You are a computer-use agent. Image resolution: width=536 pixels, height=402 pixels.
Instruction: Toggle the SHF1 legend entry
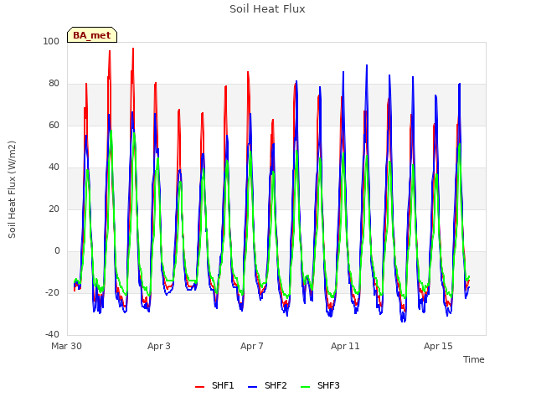(x=214, y=386)
